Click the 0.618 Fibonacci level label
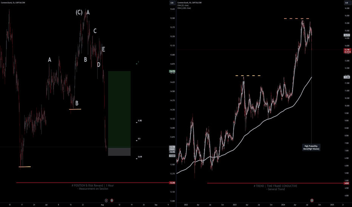The width and height of the screenshot is (352, 207). [140, 157]
